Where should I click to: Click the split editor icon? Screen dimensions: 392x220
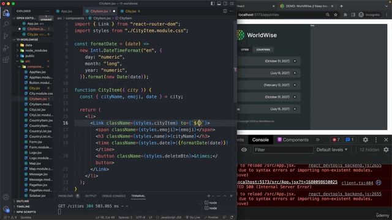[x=225, y=11]
